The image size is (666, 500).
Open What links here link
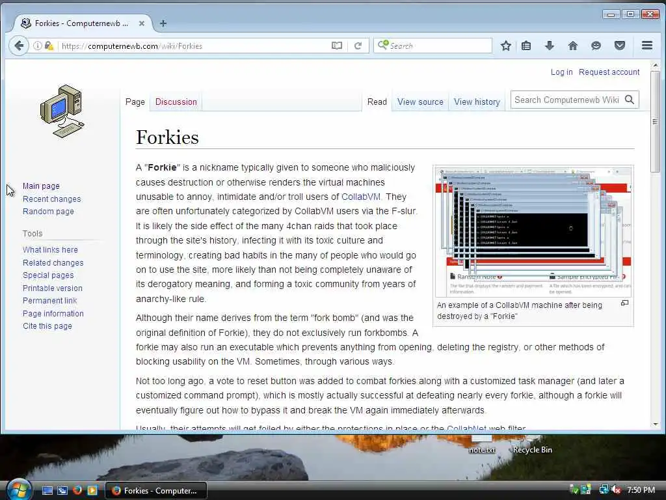(50, 250)
